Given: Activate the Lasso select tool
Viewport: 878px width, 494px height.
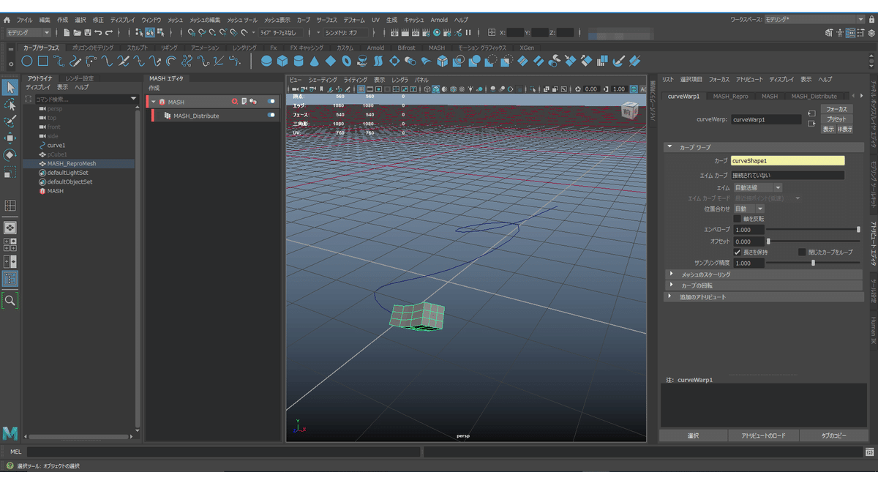Looking at the screenshot, I should [x=10, y=104].
